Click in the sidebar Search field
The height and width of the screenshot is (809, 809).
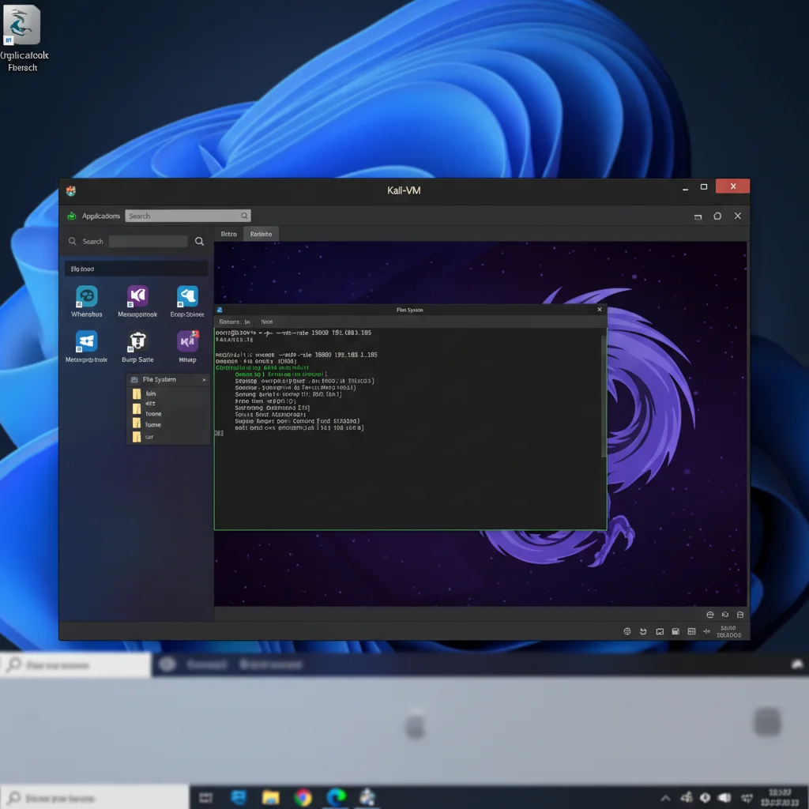tap(148, 241)
